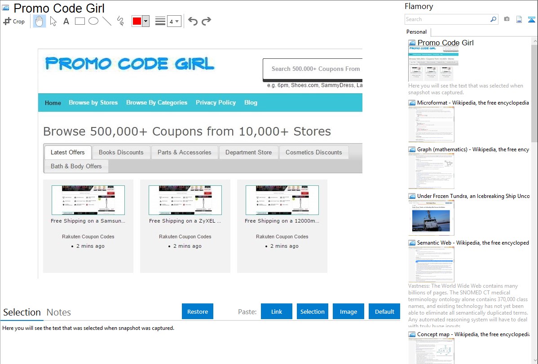538x364 pixels.
Task: Click the Restore button
Action: coord(198,311)
